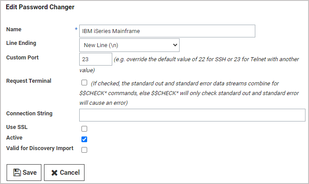Click the chevron arrow of the New Line selector
Image resolution: width=309 pixels, height=184 pixels.
(175, 45)
